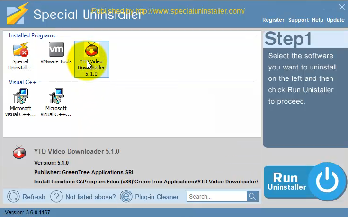Image resolution: width=348 pixels, height=217 pixels.
Task: Select YTD Video Downloader 5.1.0 in list
Action: click(92, 59)
